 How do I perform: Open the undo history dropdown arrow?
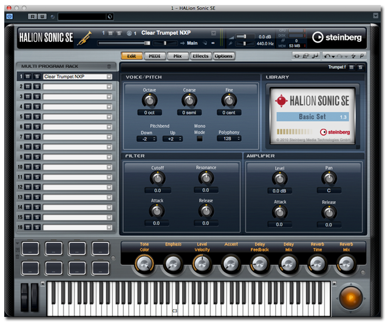[333, 57]
